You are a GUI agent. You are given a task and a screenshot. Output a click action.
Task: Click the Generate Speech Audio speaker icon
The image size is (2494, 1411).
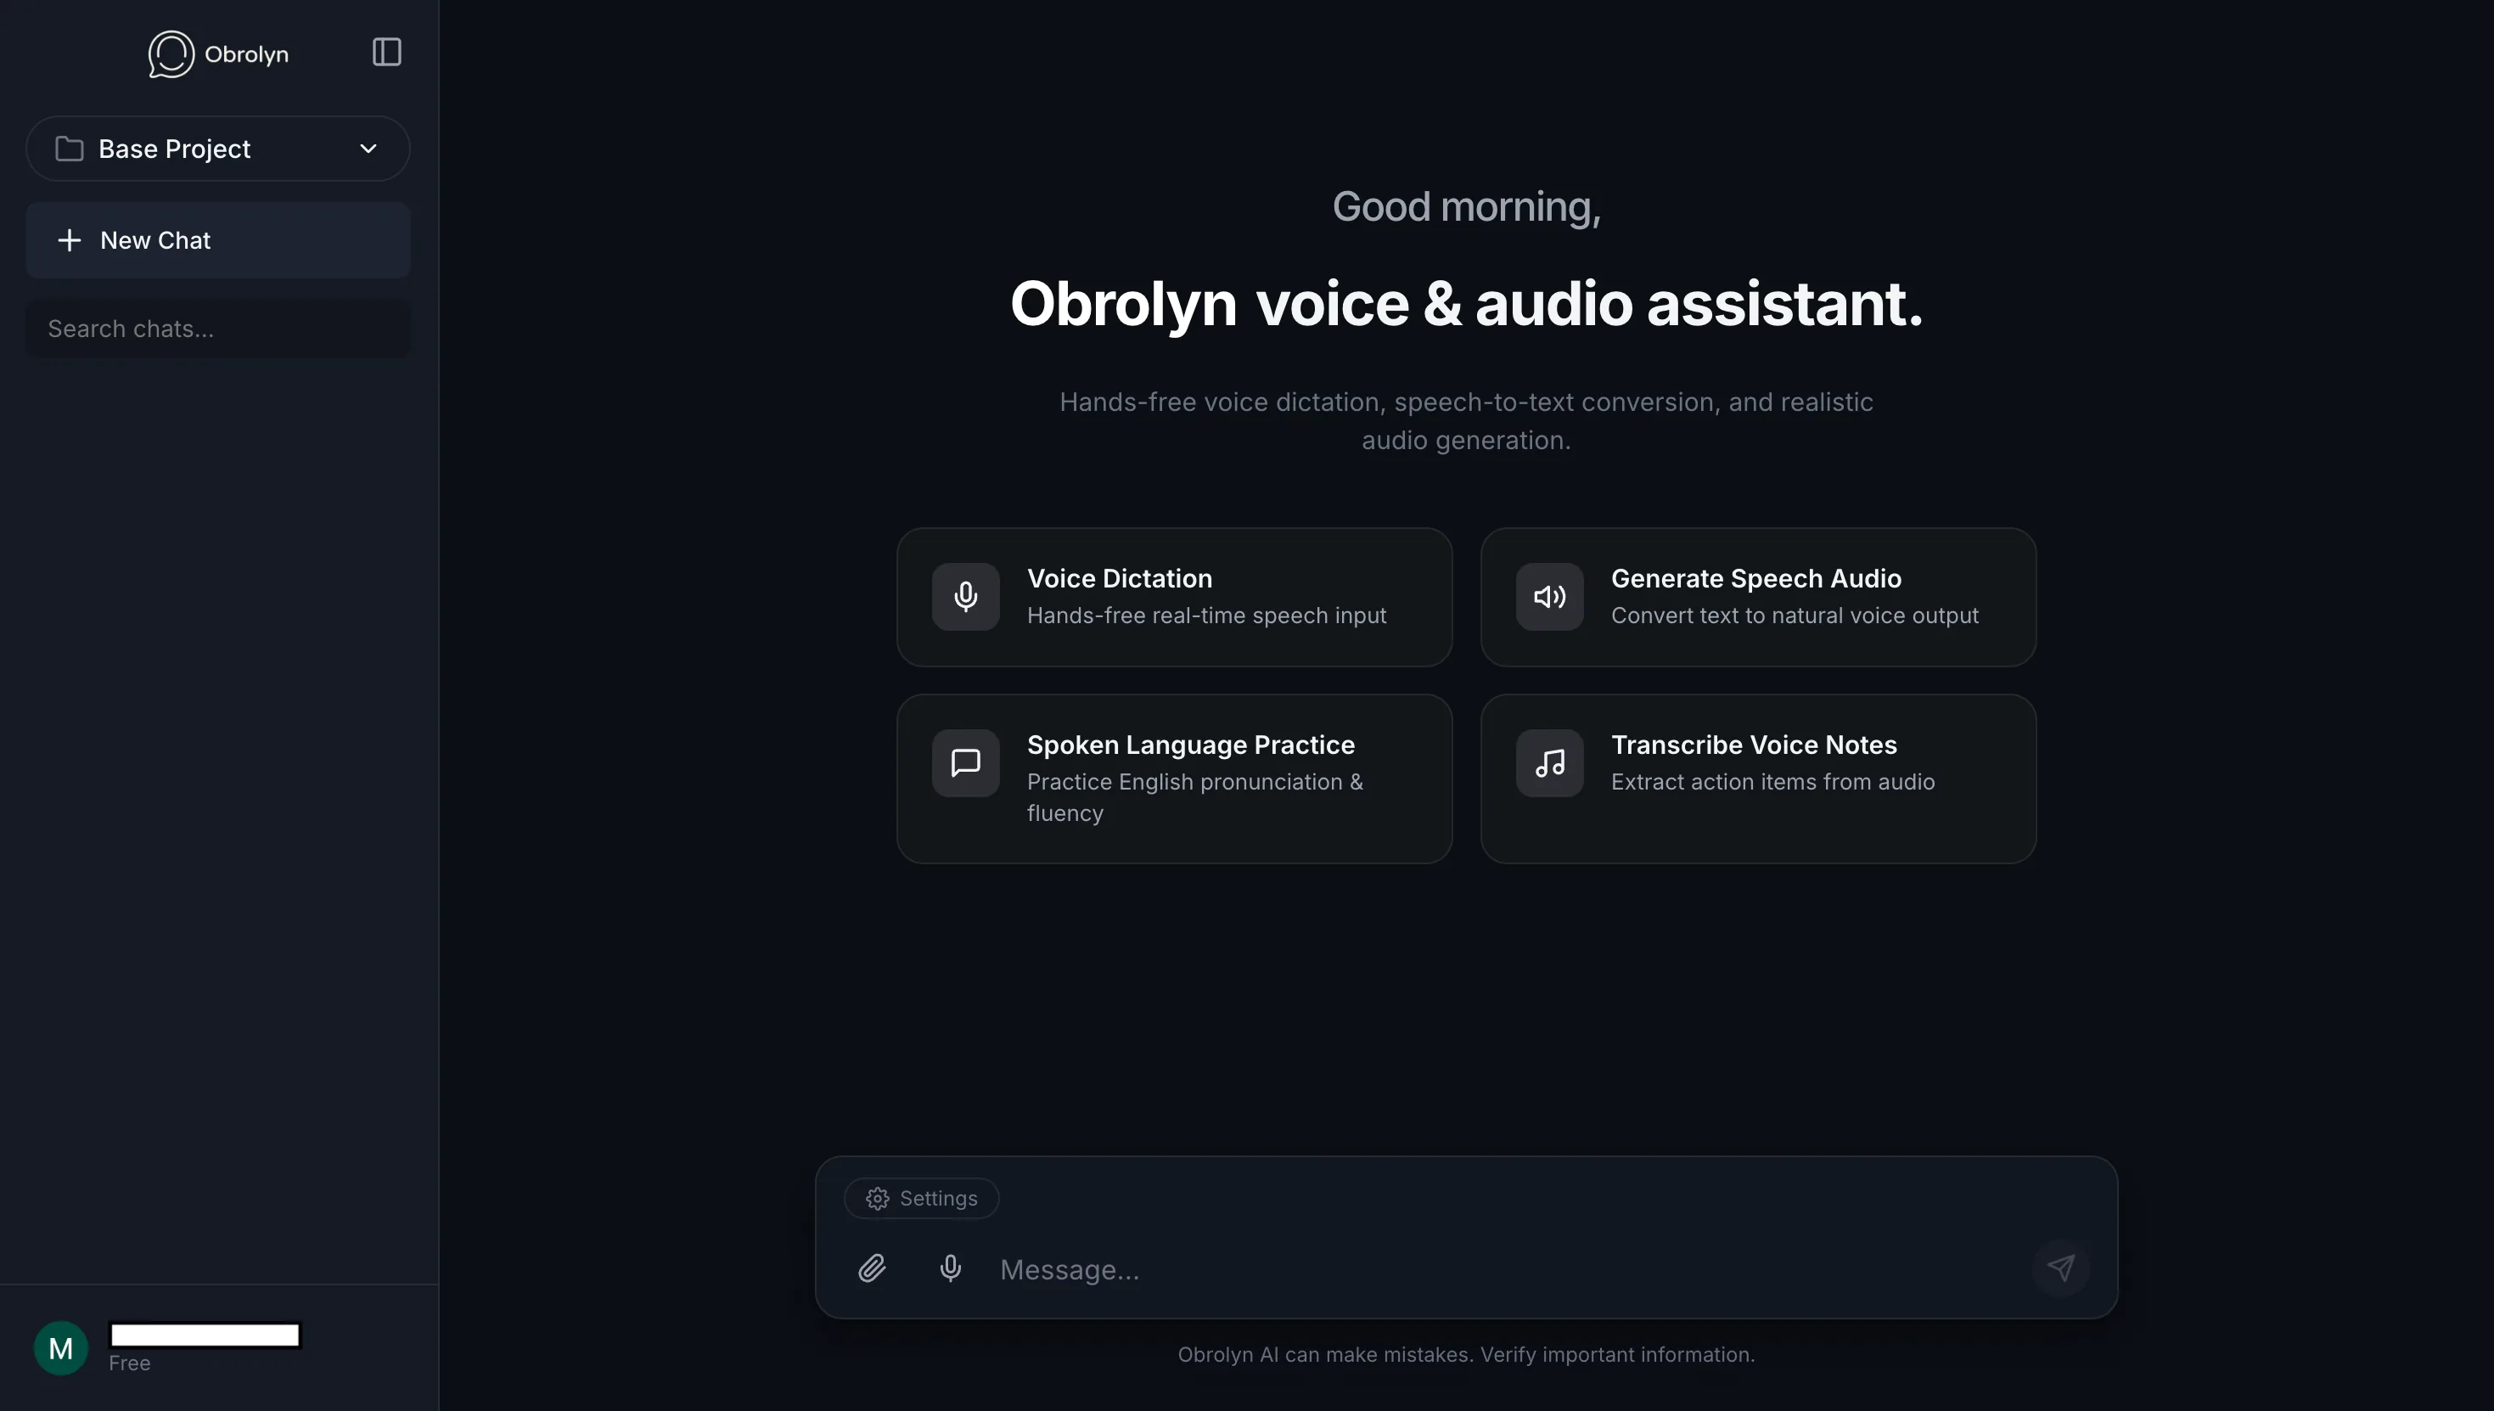(x=1550, y=597)
